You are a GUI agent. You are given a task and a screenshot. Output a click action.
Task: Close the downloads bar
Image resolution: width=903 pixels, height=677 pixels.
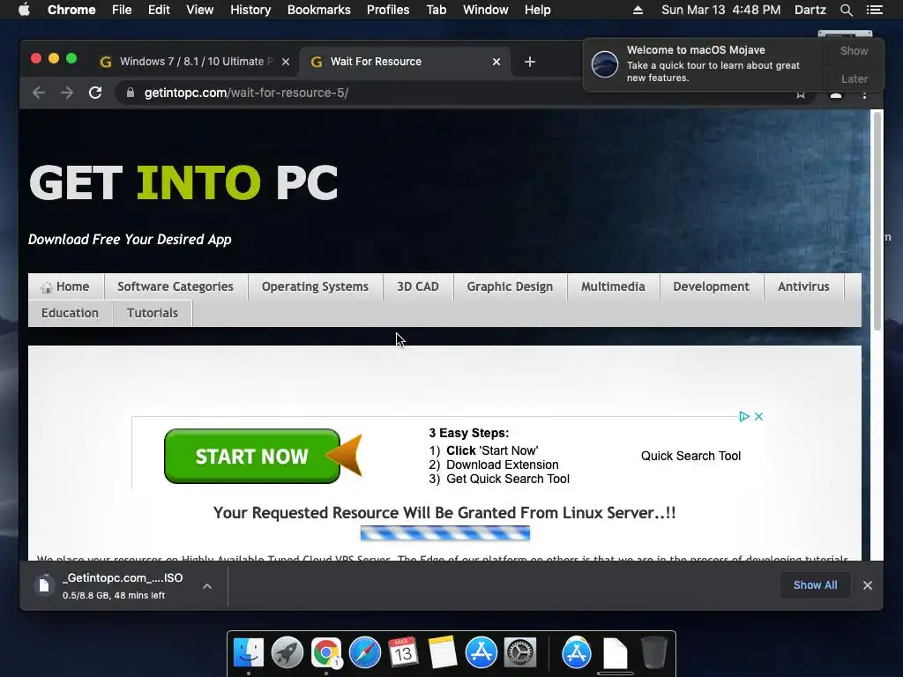click(868, 585)
